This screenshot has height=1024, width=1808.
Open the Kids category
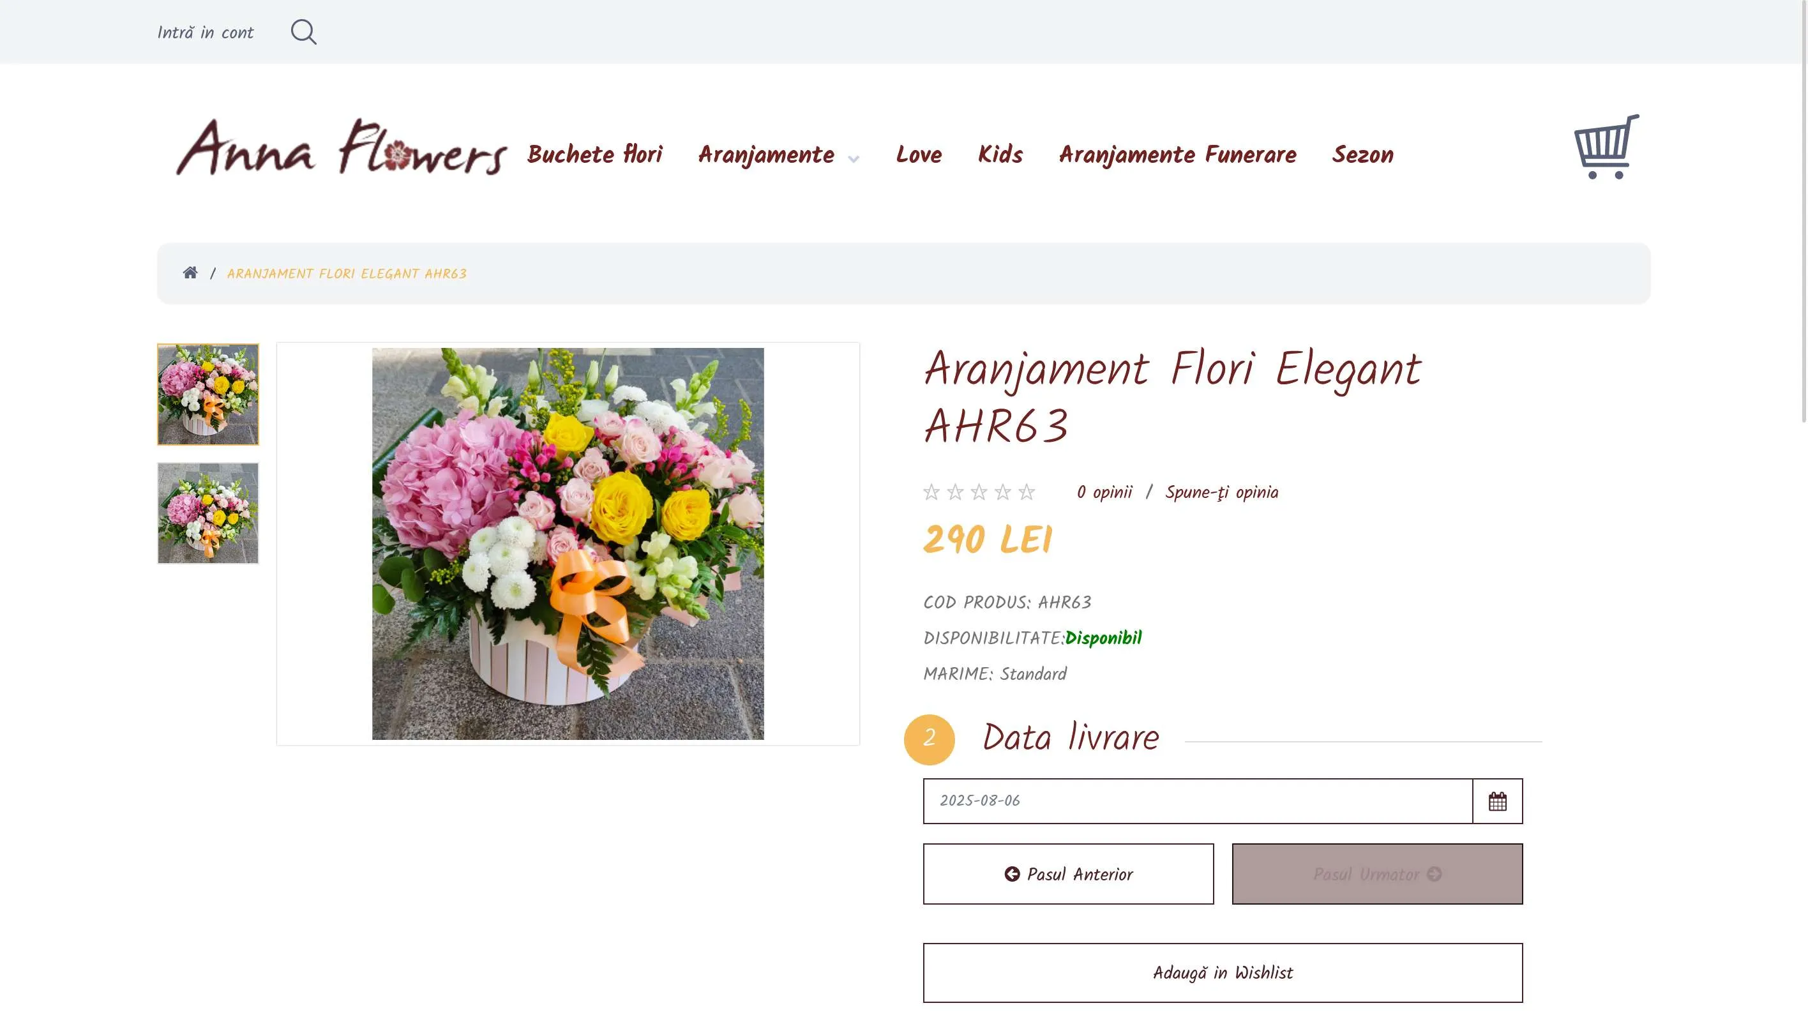tap(1000, 154)
